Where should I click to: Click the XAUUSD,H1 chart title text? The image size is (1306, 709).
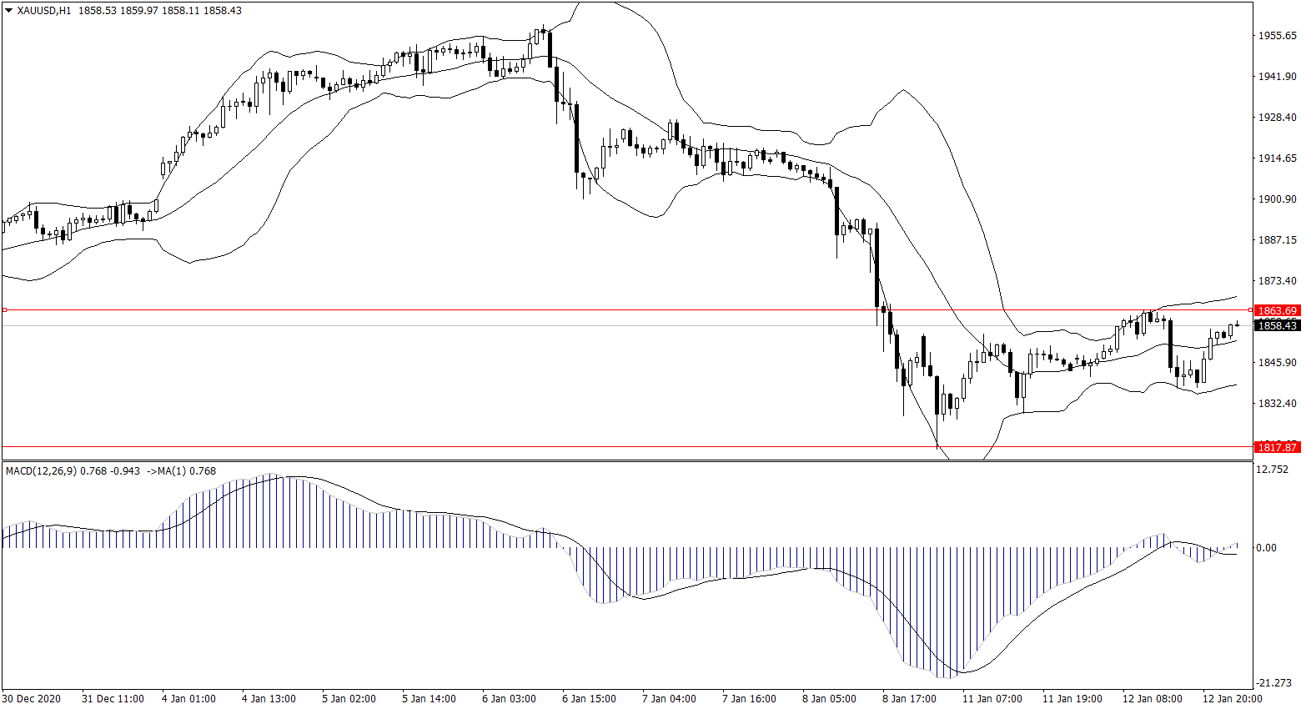coord(43,11)
